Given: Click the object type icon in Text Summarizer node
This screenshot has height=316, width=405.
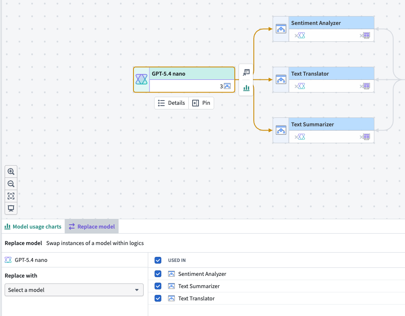Looking at the screenshot, I should click(365, 137).
